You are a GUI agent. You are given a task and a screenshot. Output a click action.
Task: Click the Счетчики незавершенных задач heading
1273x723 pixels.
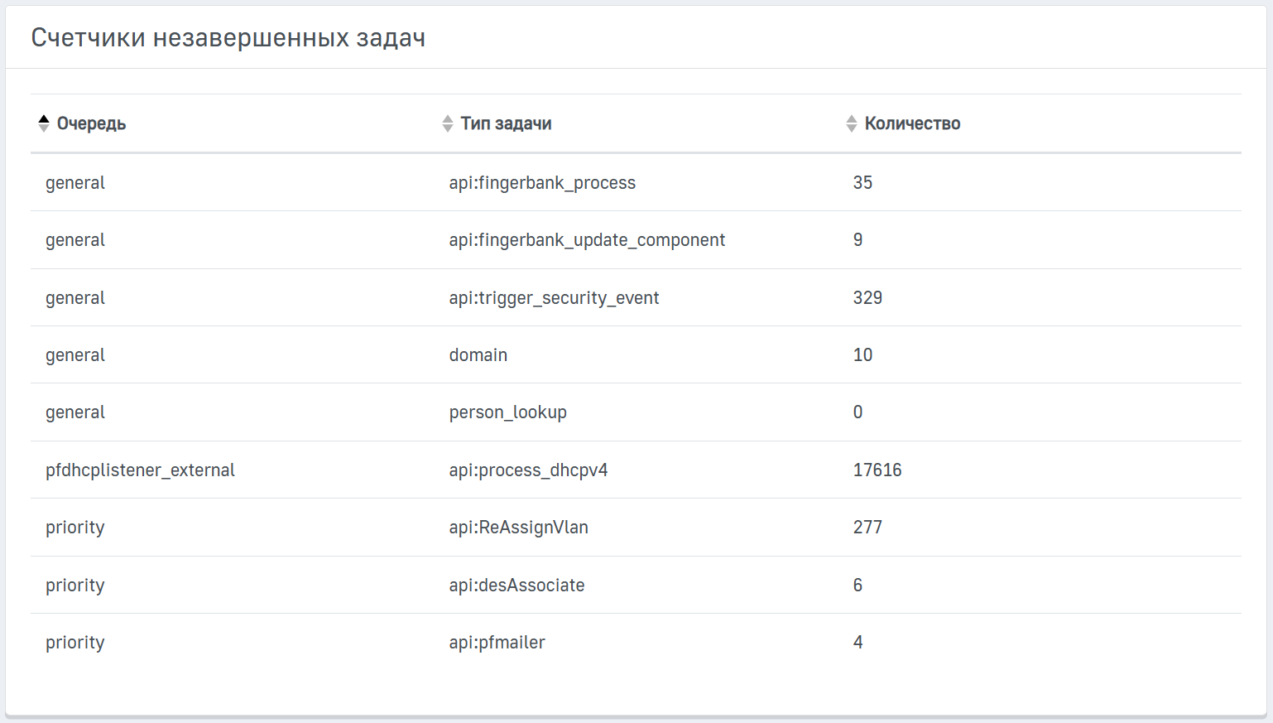point(228,38)
